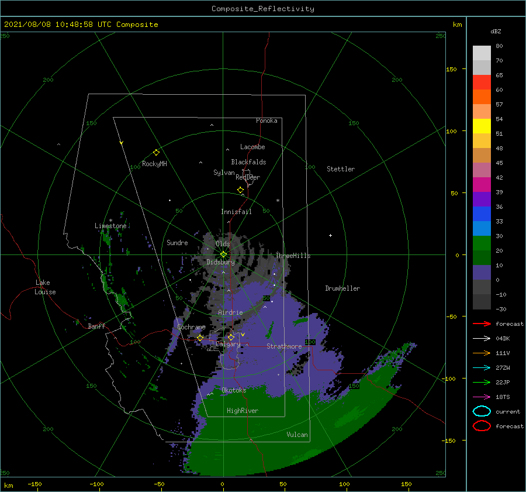
Task: Click the Olds town label
Action: [x=223, y=244]
